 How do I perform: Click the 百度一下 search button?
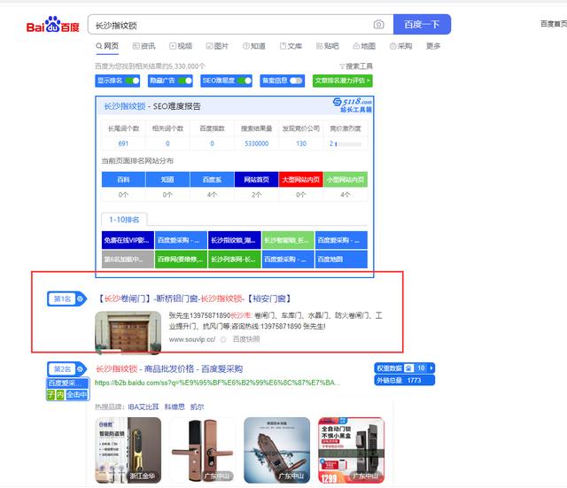point(422,25)
